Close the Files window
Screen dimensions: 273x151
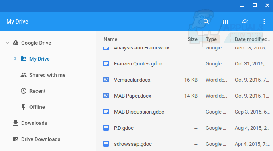tap(267, 5)
